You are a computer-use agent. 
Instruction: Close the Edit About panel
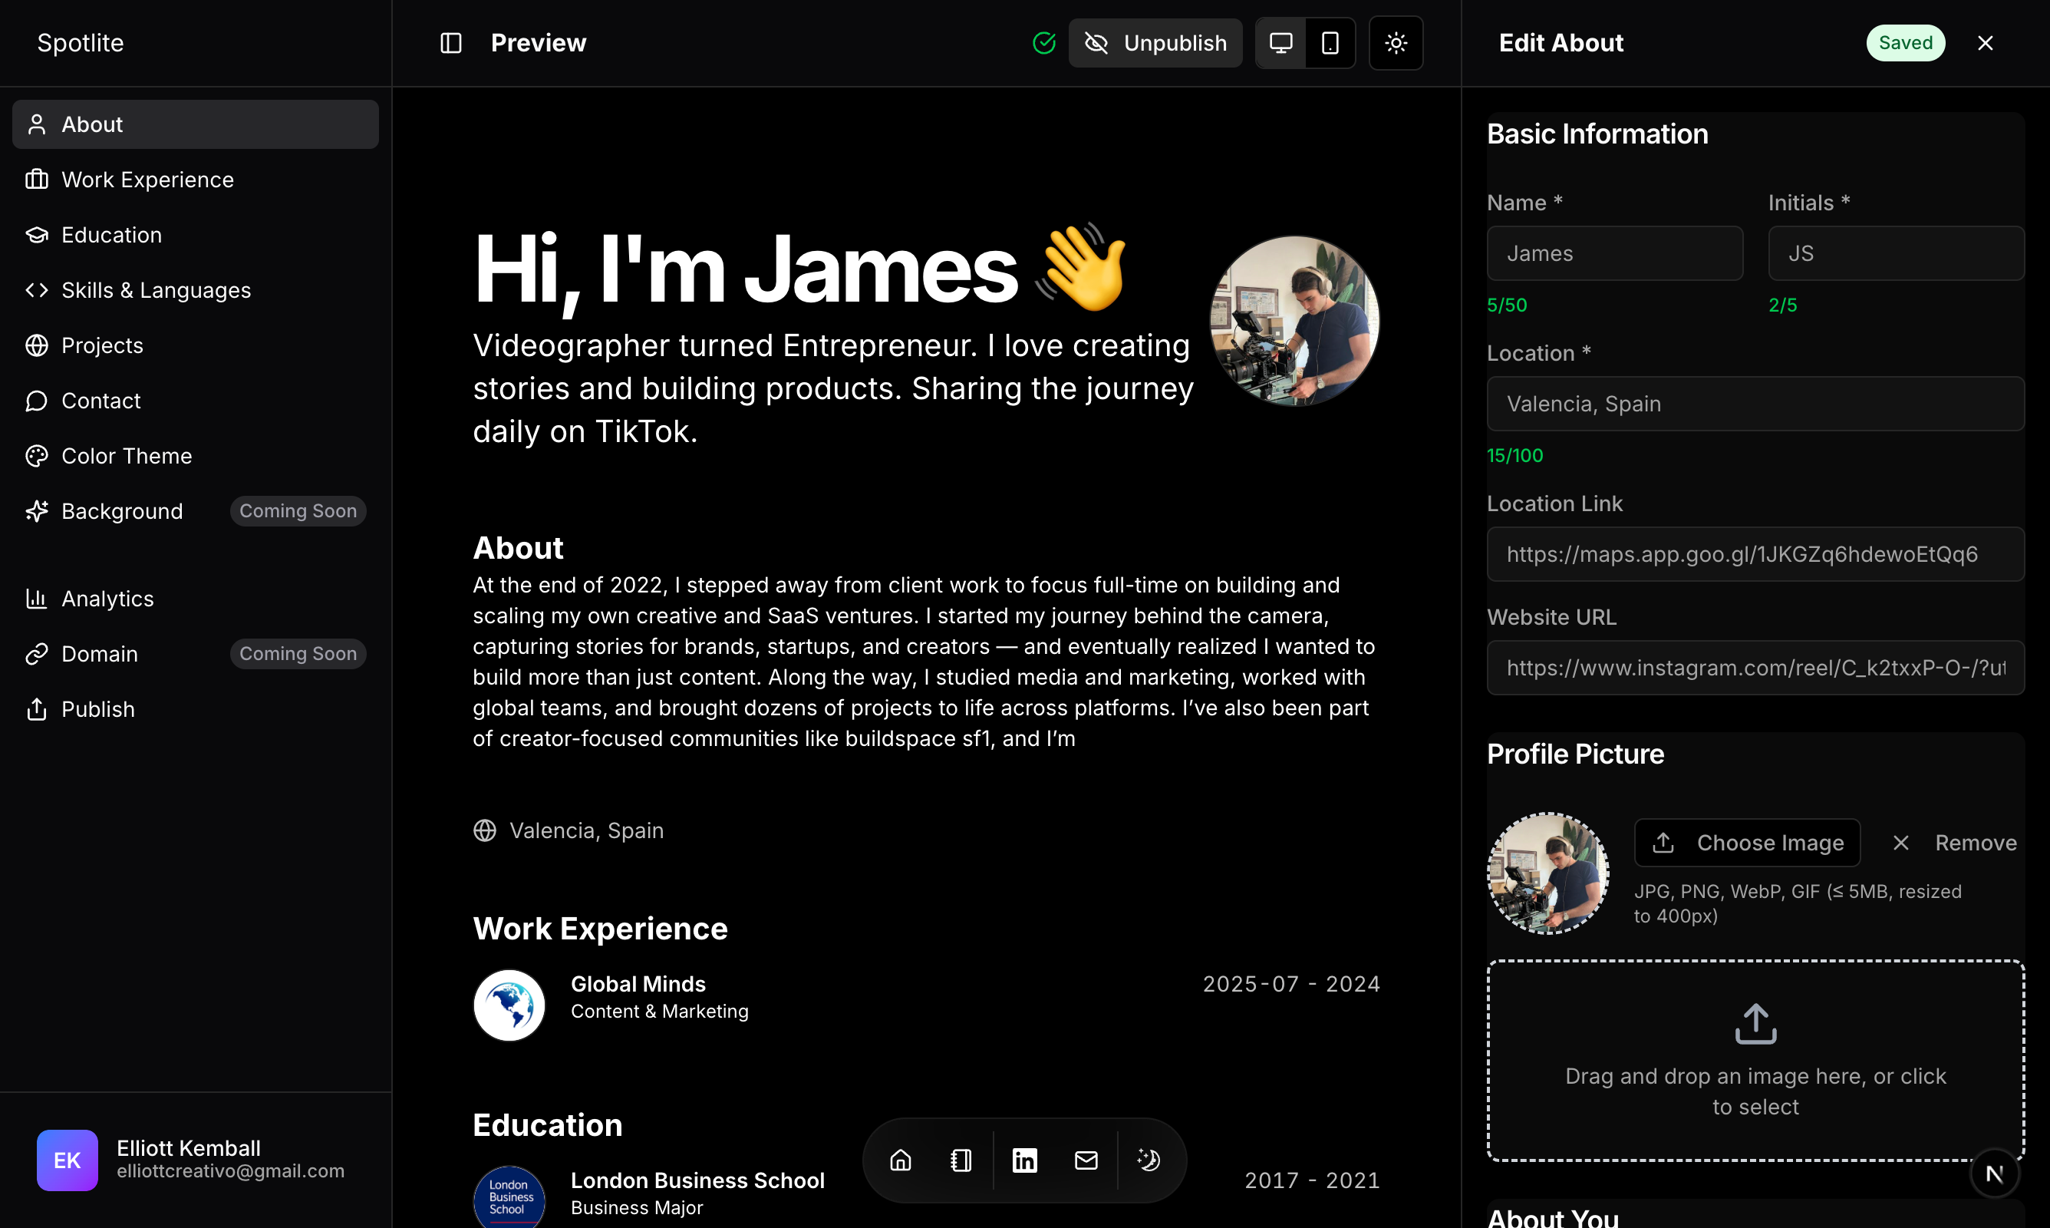pyautogui.click(x=1985, y=43)
